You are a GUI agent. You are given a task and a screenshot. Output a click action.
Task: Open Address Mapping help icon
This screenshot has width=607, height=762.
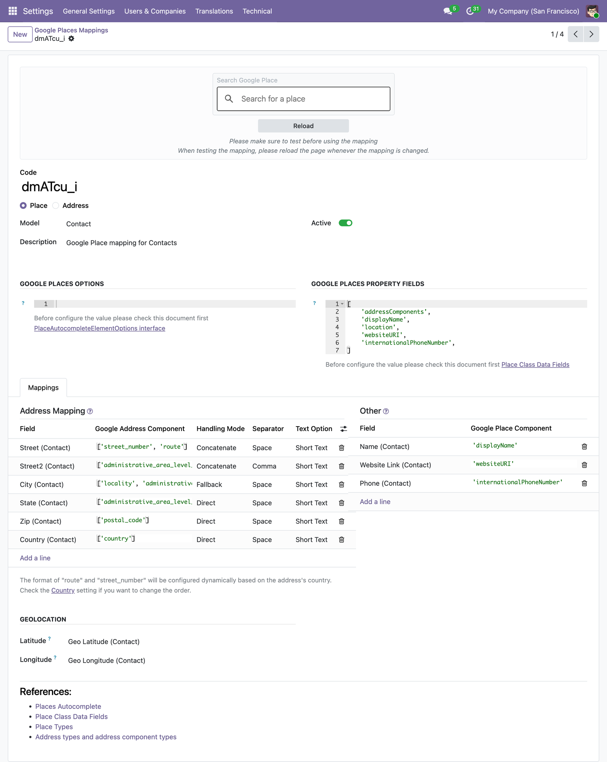[x=90, y=412]
